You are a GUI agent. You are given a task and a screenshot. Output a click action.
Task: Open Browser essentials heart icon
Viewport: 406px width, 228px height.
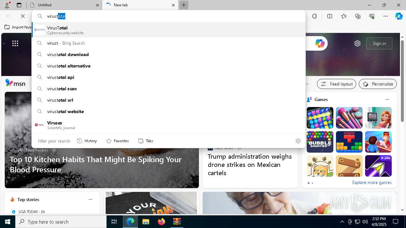click(x=372, y=16)
